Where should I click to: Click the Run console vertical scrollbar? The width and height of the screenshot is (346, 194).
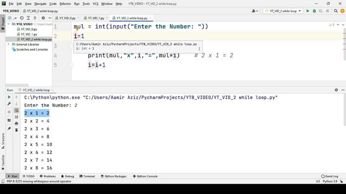point(344,110)
